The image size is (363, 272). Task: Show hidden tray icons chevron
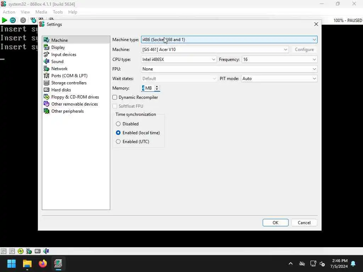[x=291, y=263]
